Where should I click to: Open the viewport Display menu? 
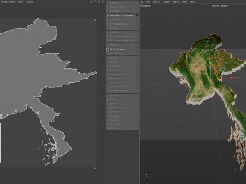pyautogui.click(x=166, y=2)
